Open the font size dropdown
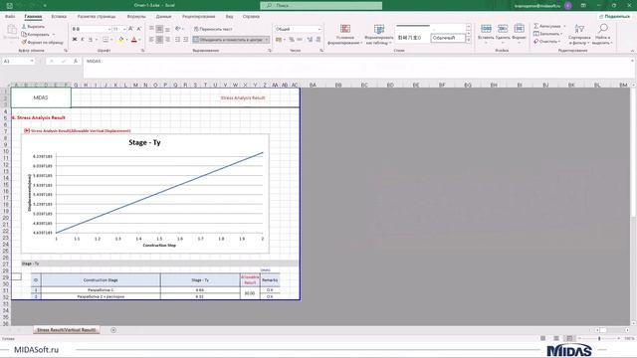637x358 pixels. 124,29
